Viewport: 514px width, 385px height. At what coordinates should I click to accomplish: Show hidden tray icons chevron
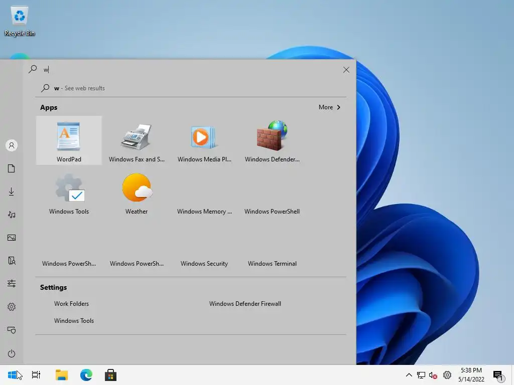click(x=409, y=375)
